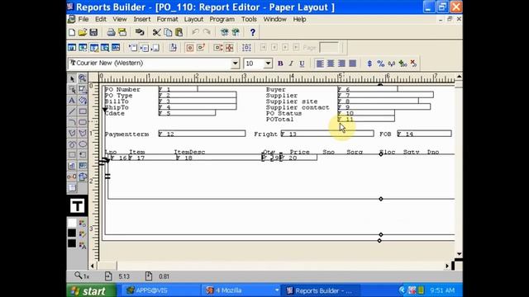
Task: Toggle Bold formatting
Action: pos(280,64)
